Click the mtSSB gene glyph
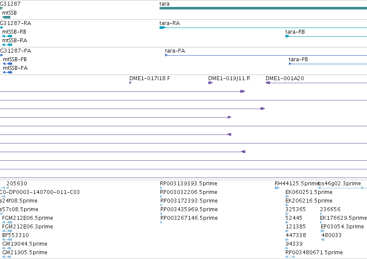Screen dimensions: 367x259 click(x=6, y=17)
